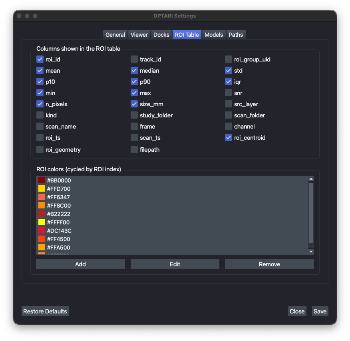The height and width of the screenshot is (341, 350).
Task: Click the color list scroll-up arrow
Action: coord(311,179)
